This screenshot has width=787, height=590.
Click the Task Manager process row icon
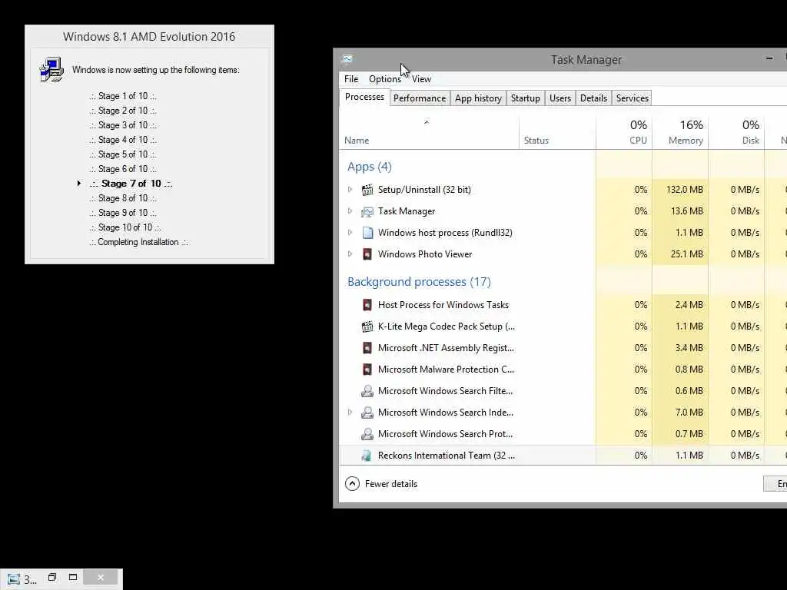pyautogui.click(x=367, y=211)
